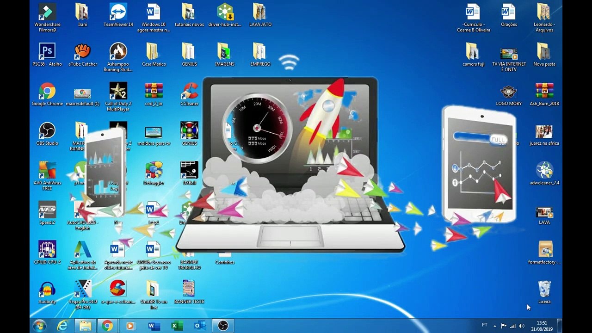592x333 pixels.
Task: Open the Leonardo - Arquivos folder
Action: [544, 18]
